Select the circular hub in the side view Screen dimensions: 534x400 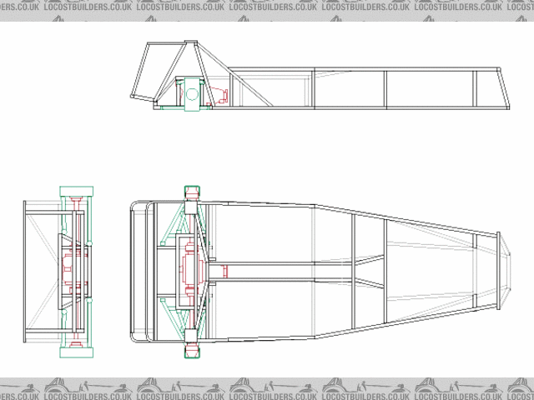(x=193, y=93)
